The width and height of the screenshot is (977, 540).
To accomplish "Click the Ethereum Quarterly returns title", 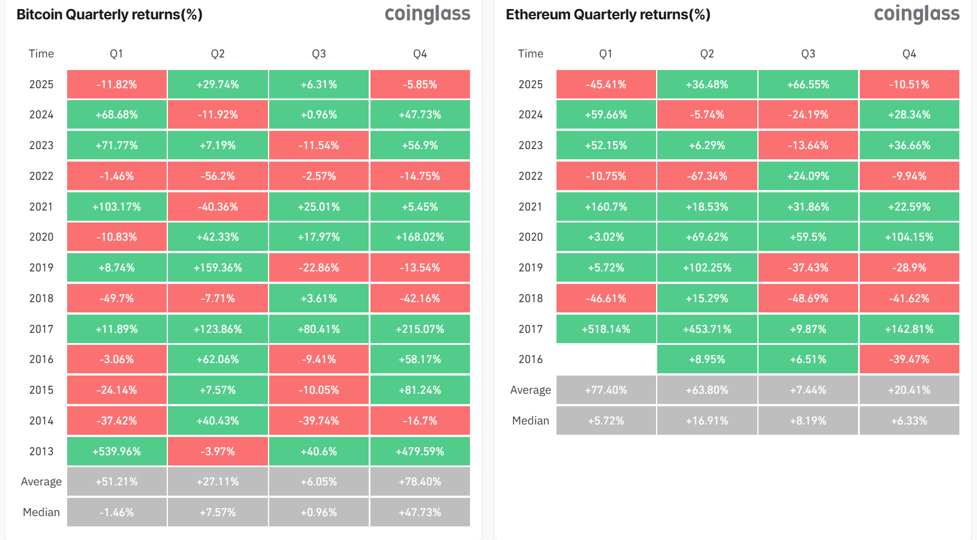I will click(608, 15).
